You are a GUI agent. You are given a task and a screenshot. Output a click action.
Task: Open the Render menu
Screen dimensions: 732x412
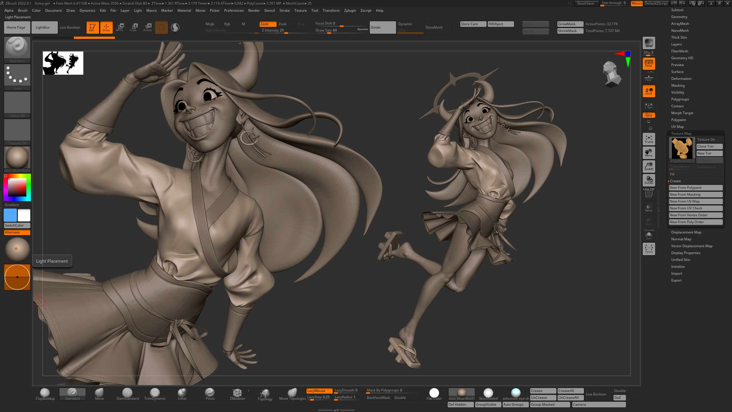click(x=254, y=11)
